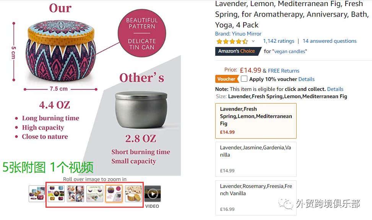Play the product video thumbnail
The width and height of the screenshot is (372, 220).
153,194
